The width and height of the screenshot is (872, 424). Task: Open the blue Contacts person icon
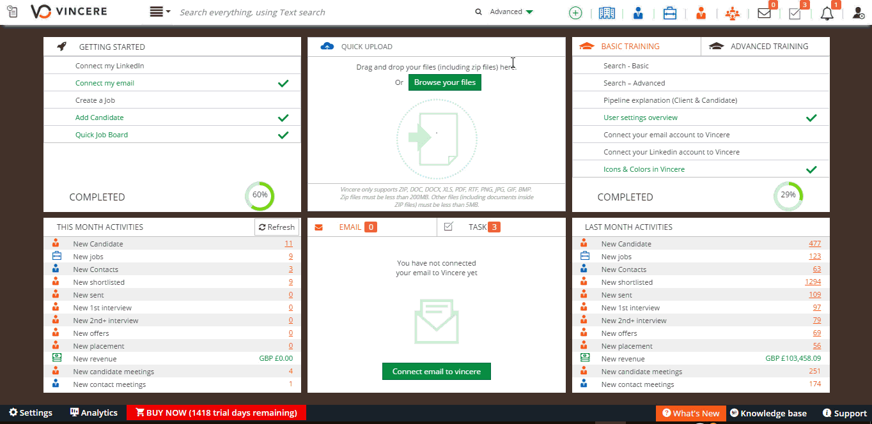638,13
